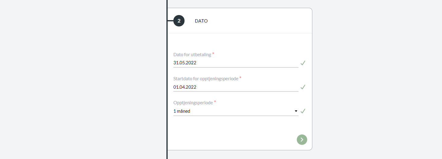Click the DATO card header row
Screen dimensions: 442x159
(x=240, y=21)
